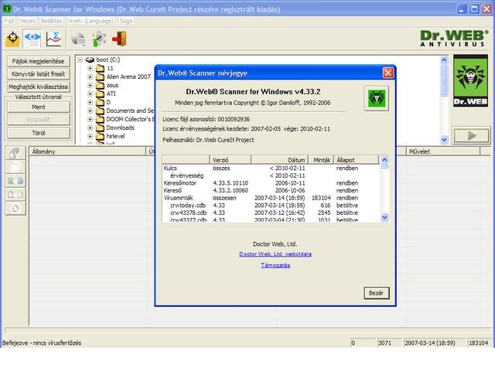This screenshot has height=371, width=495.
Task: Start scanning with the play arrow button
Action: tap(471, 136)
